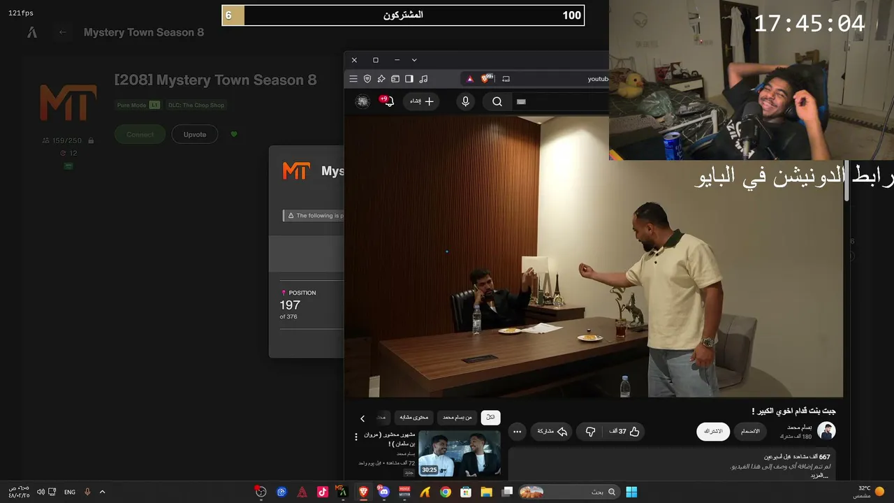The height and width of the screenshot is (503, 894).
Task: Click the الانضمام join button
Action: tap(750, 432)
